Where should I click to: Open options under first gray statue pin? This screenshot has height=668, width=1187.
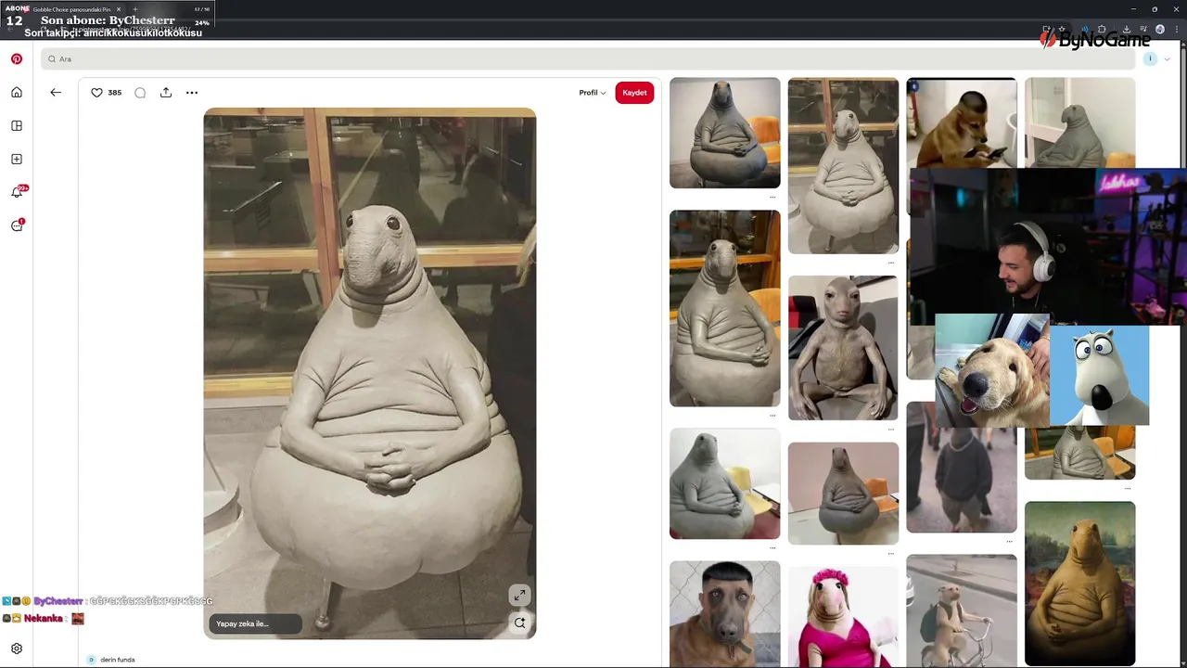click(x=772, y=197)
